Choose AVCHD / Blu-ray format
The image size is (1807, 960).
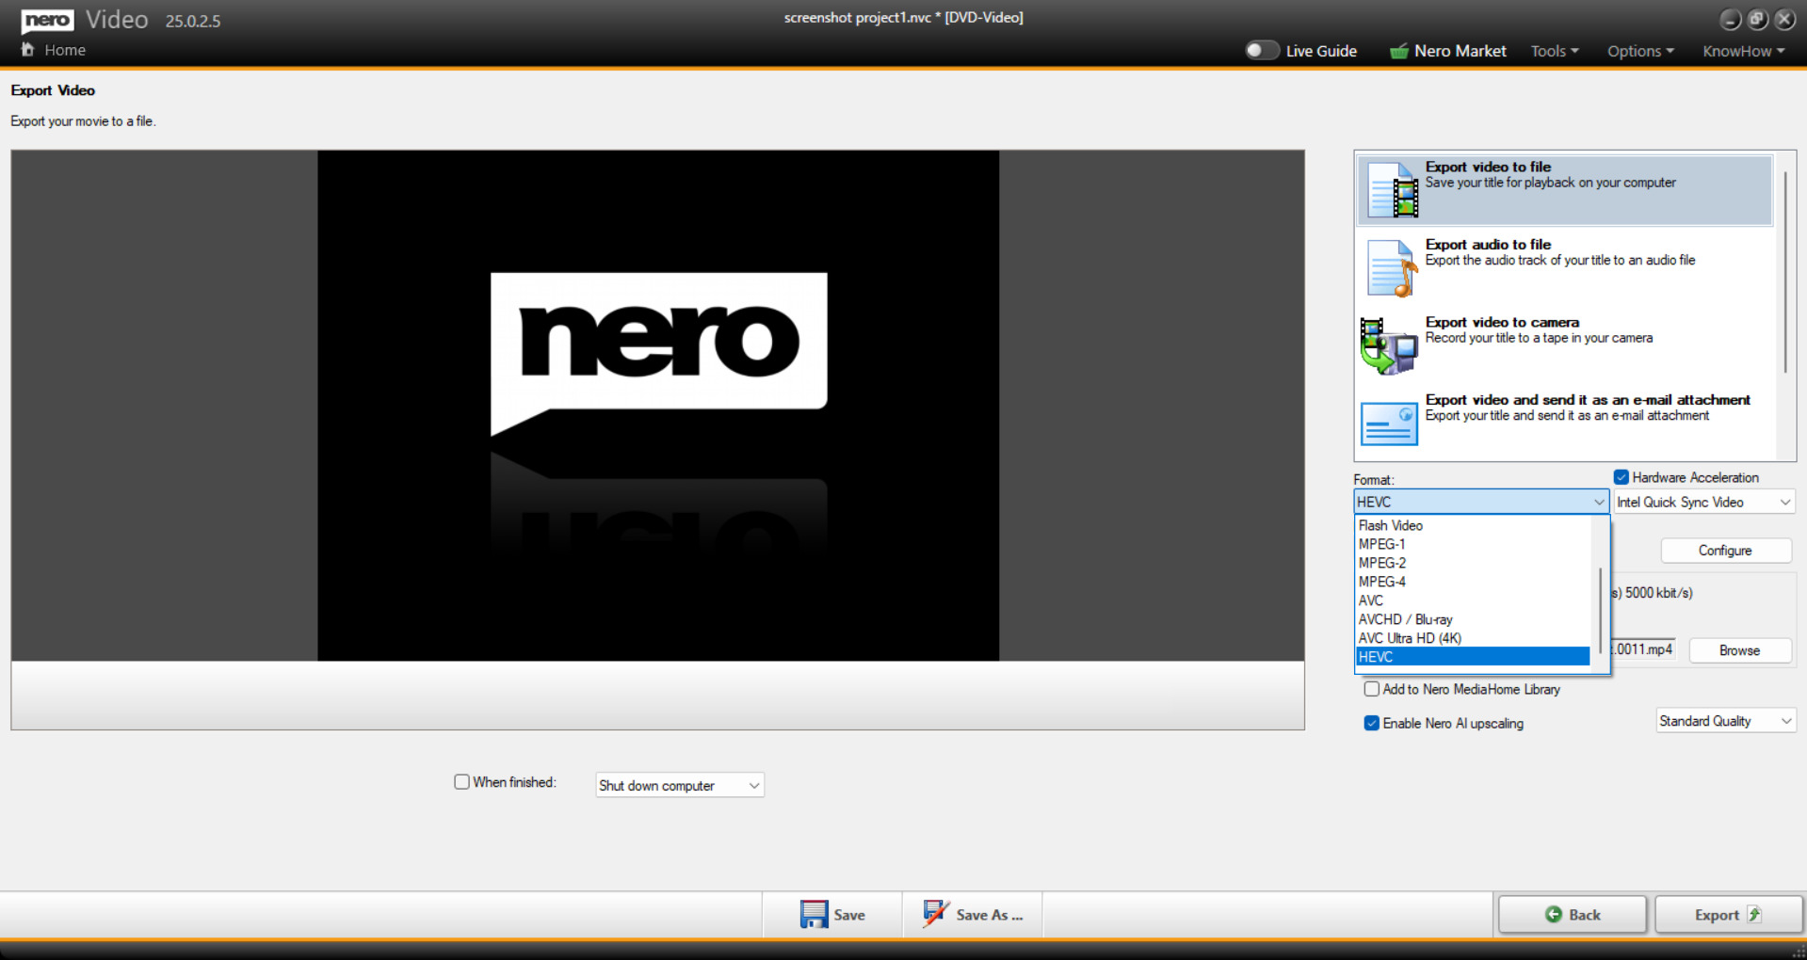(x=1473, y=619)
